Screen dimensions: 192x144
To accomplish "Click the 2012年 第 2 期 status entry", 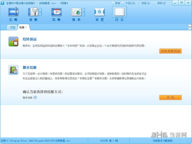I will pos(109,141).
